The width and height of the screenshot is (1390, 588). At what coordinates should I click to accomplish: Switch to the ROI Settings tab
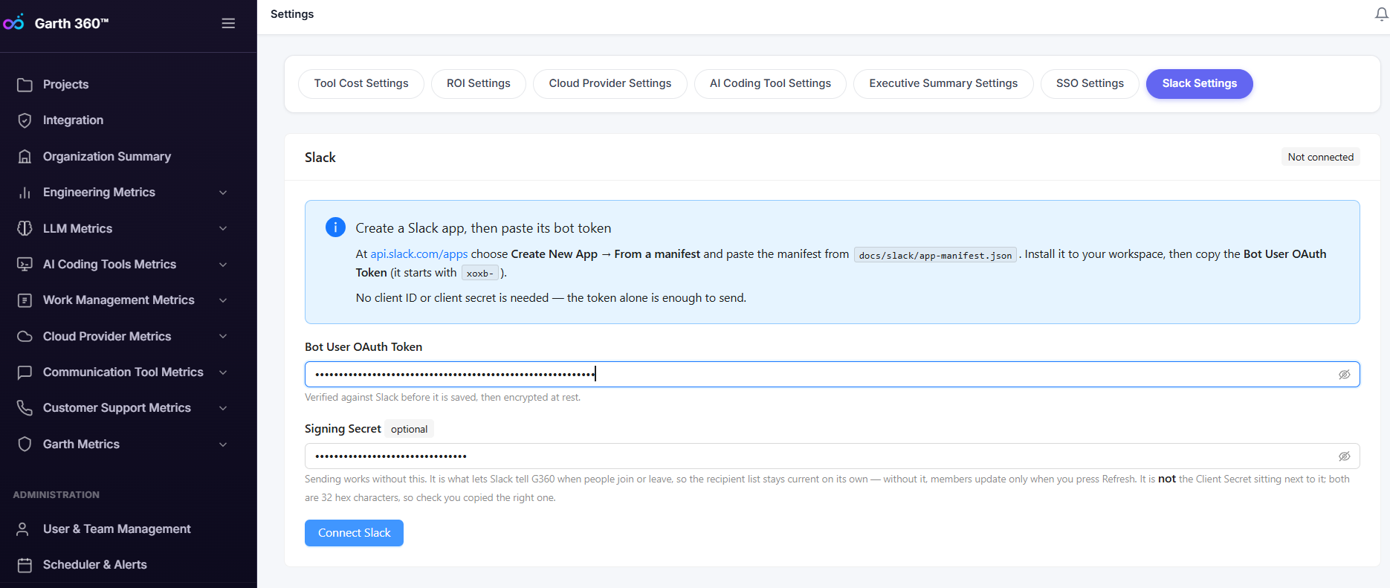pos(479,84)
